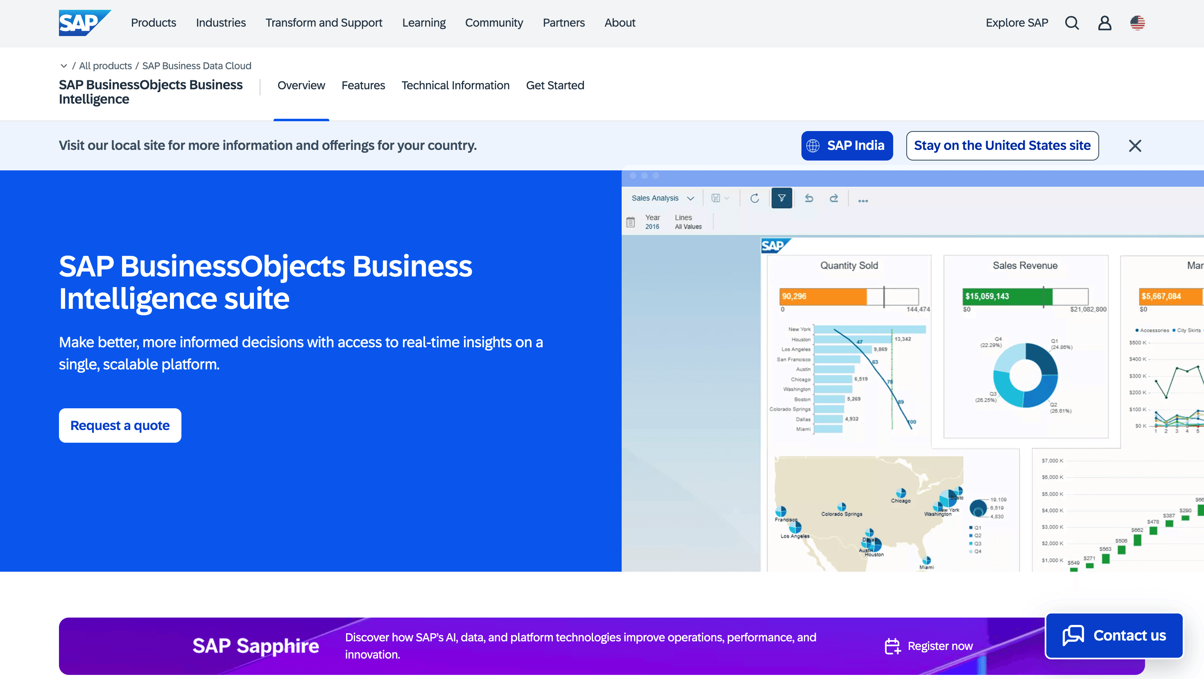Open the user account profile icon
This screenshot has height=679, width=1204.
pyautogui.click(x=1104, y=23)
